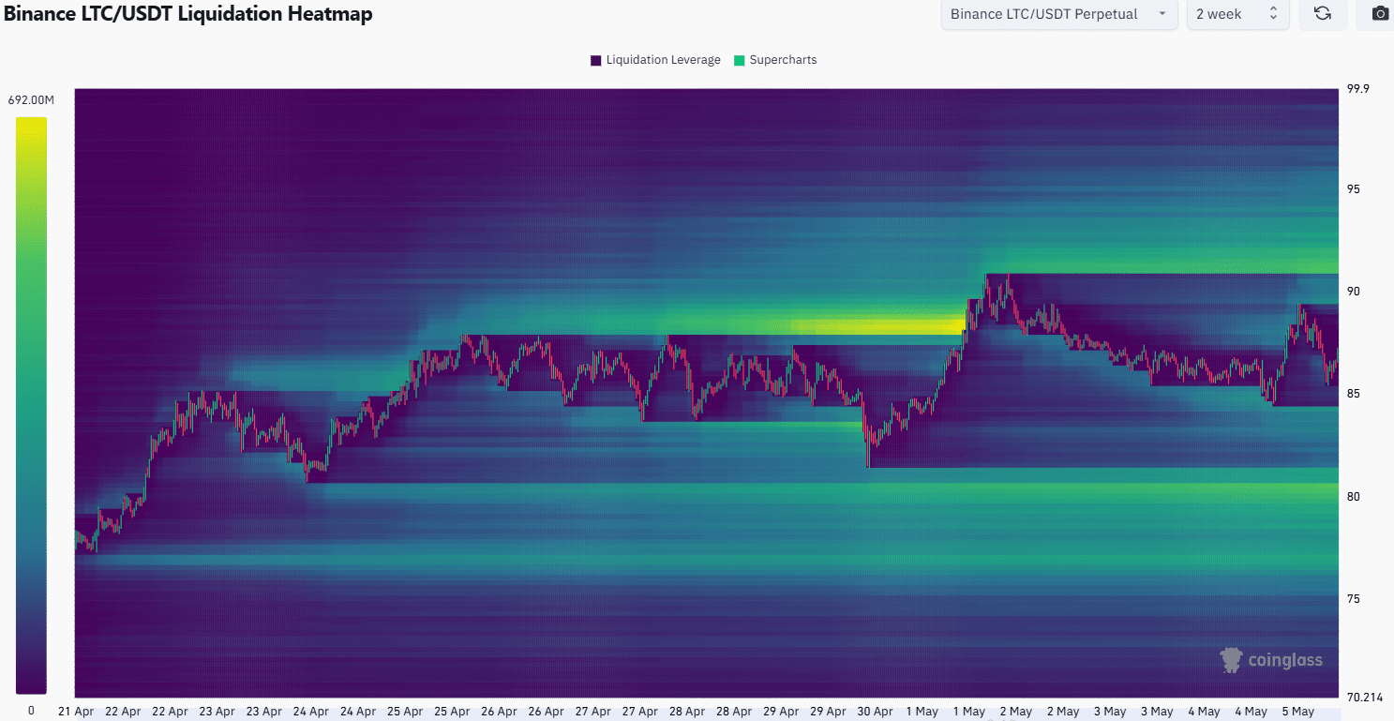Take a chart screenshot with the camera icon
This screenshot has width=1394, height=721.
[x=1380, y=14]
